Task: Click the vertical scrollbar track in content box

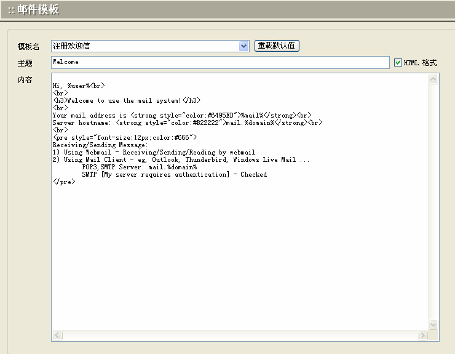Action: pyautogui.click(x=433, y=203)
